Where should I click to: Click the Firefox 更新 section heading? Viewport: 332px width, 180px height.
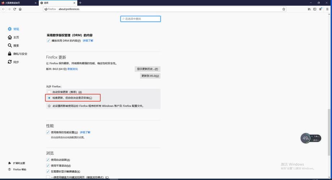pyautogui.click(x=56, y=57)
